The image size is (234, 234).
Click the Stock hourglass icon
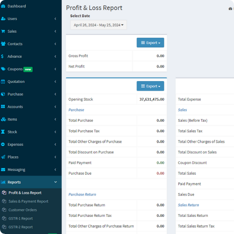click(4, 132)
